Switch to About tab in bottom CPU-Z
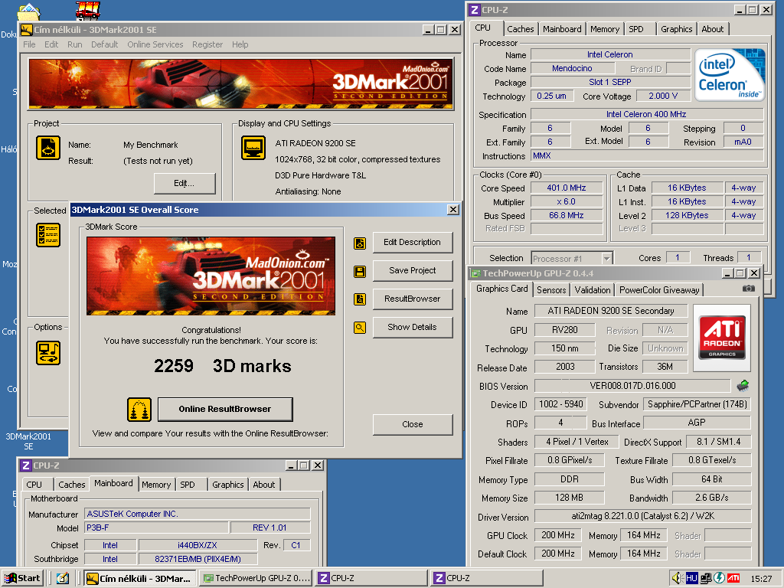Screen dimensions: 784x588 pyautogui.click(x=264, y=485)
